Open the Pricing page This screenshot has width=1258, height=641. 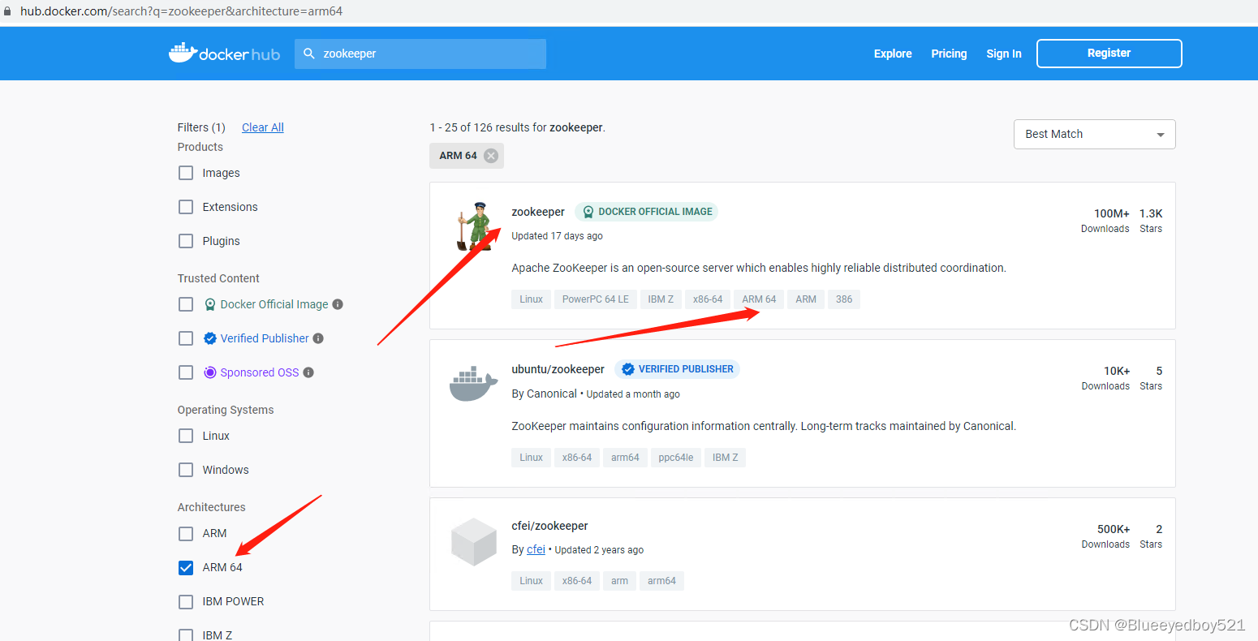click(x=949, y=54)
